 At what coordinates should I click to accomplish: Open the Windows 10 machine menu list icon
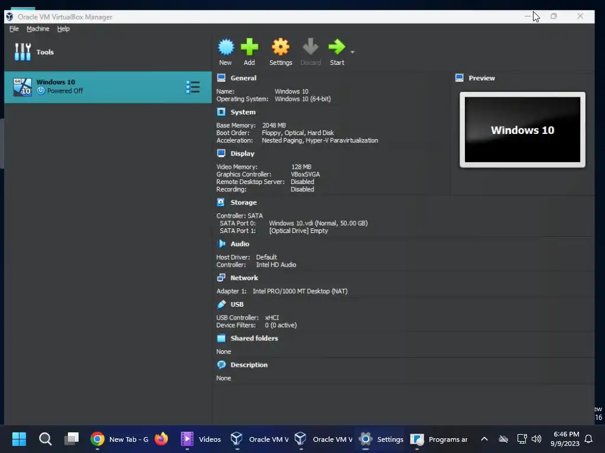(x=193, y=87)
